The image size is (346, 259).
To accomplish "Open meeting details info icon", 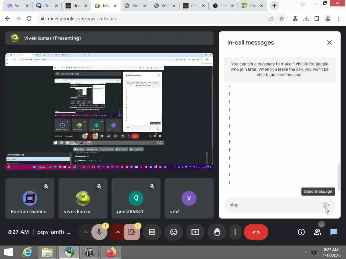I will 301,232.
